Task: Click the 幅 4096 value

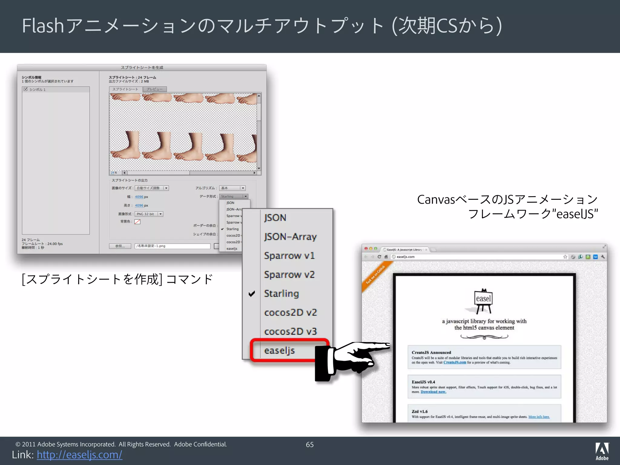Action: pyautogui.click(x=139, y=197)
